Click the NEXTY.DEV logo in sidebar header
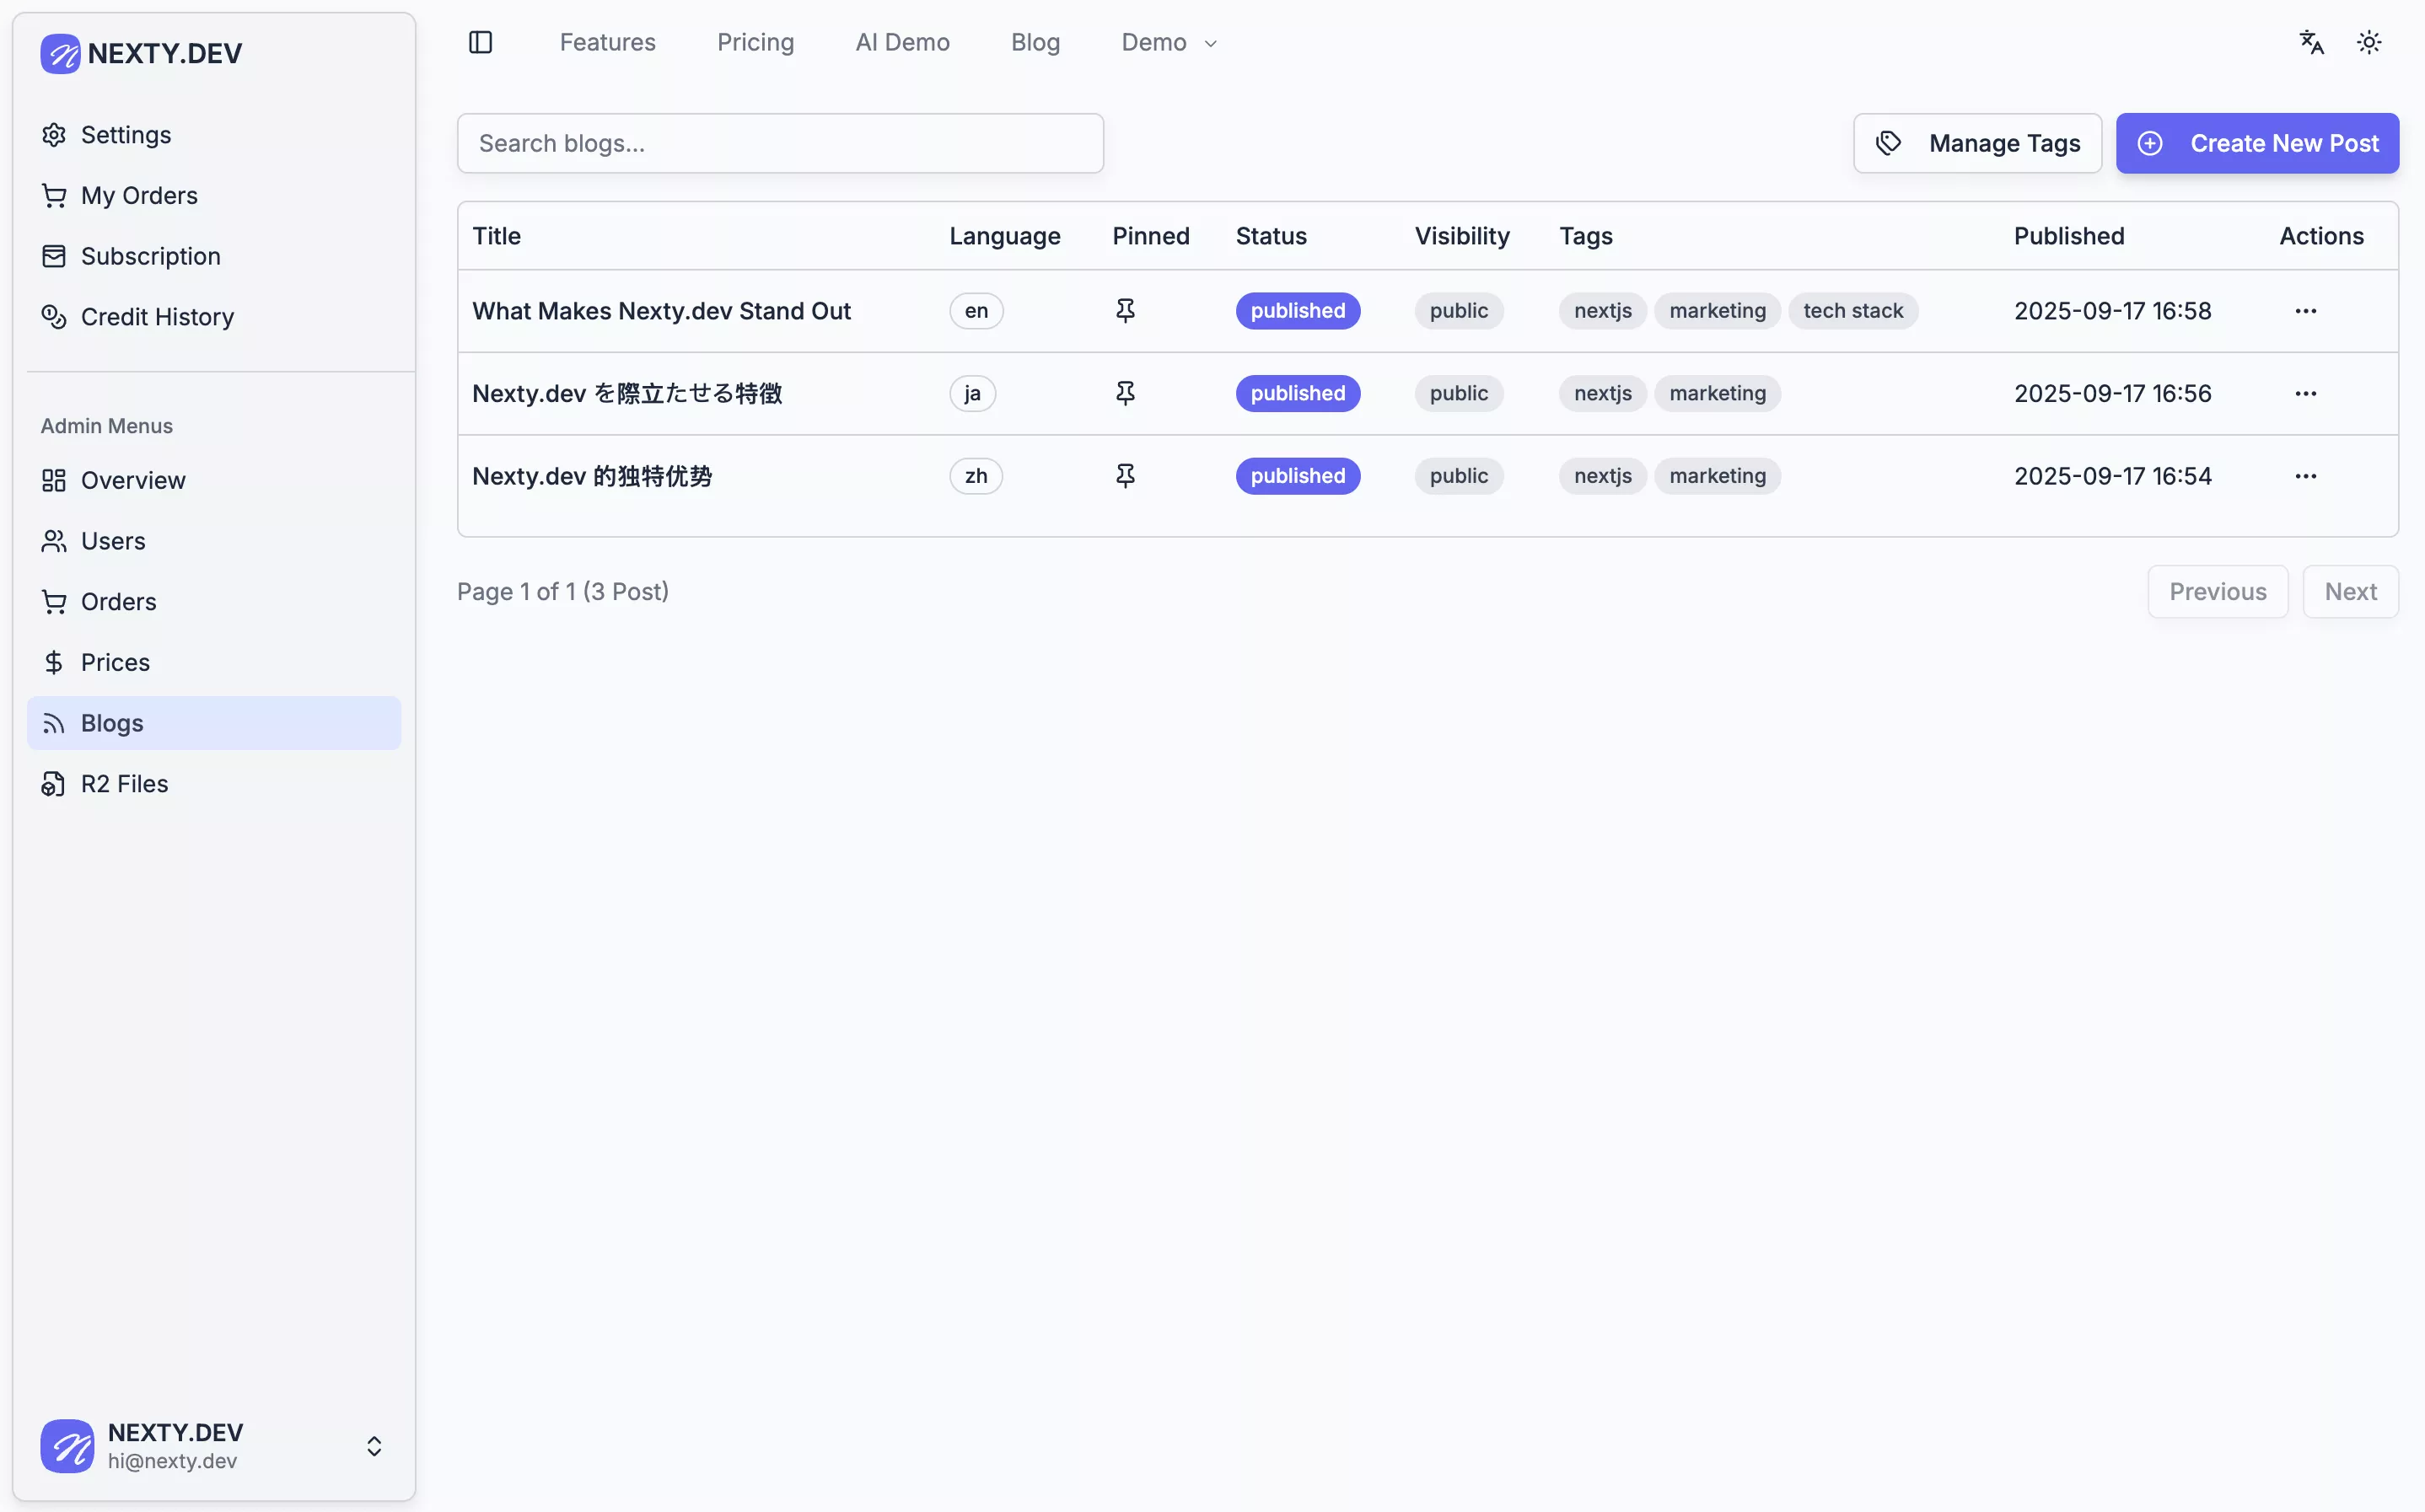This screenshot has height=1512, width=2425. 141,53
